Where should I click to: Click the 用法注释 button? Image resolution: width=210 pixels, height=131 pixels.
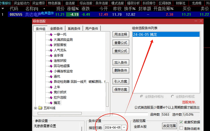(x=121, y=34)
